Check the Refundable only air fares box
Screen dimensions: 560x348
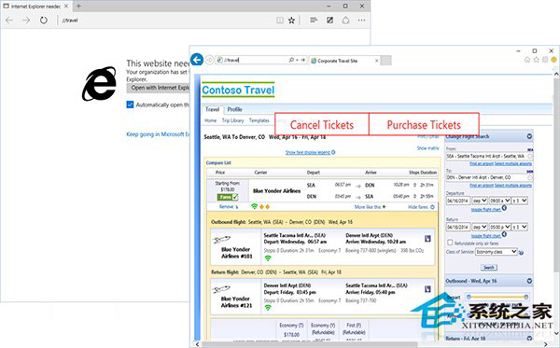450,243
